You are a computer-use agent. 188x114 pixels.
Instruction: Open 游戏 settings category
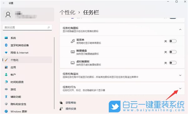[27, 89]
